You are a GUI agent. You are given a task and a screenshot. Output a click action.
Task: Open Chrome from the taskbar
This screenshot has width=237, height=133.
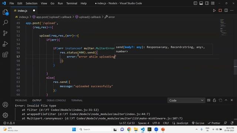(129, 129)
